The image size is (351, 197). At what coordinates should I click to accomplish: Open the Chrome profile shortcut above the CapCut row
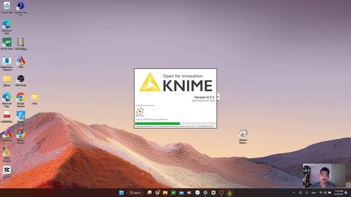pos(21,136)
